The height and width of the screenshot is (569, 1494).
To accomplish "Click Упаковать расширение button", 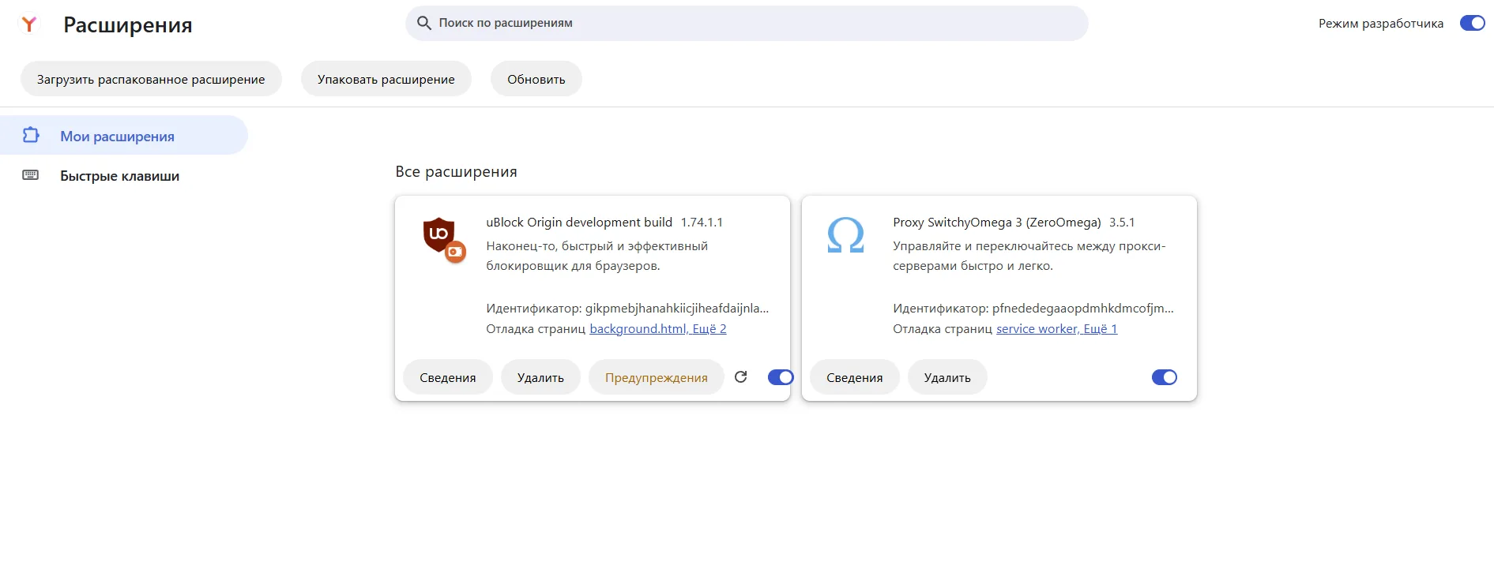I will point(386,79).
